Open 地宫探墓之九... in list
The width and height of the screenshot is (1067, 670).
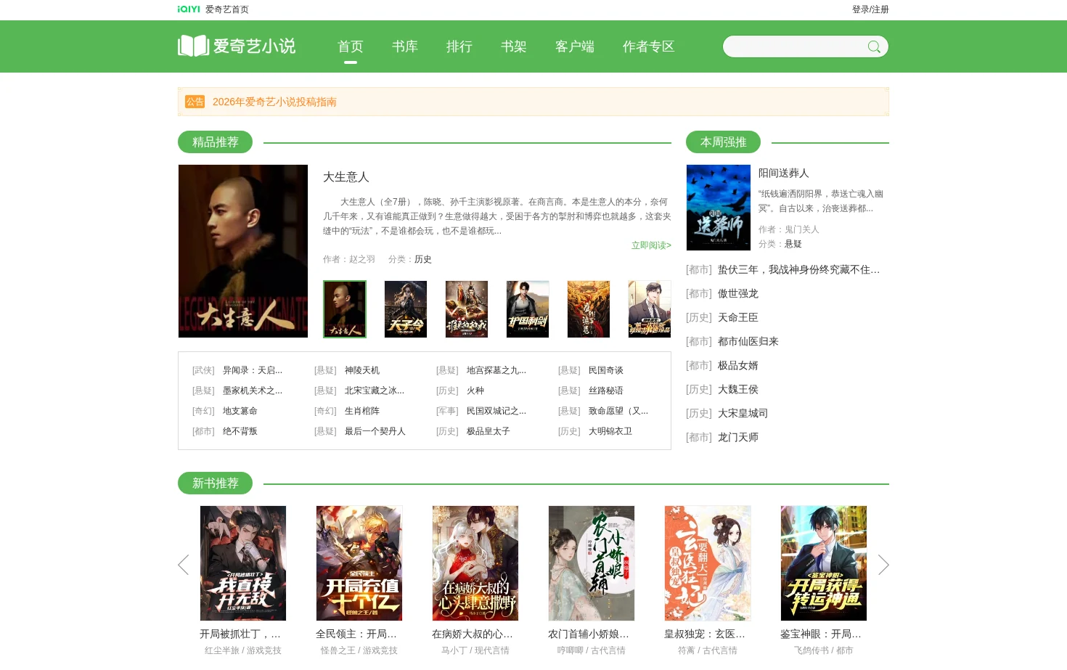pyautogui.click(x=496, y=370)
